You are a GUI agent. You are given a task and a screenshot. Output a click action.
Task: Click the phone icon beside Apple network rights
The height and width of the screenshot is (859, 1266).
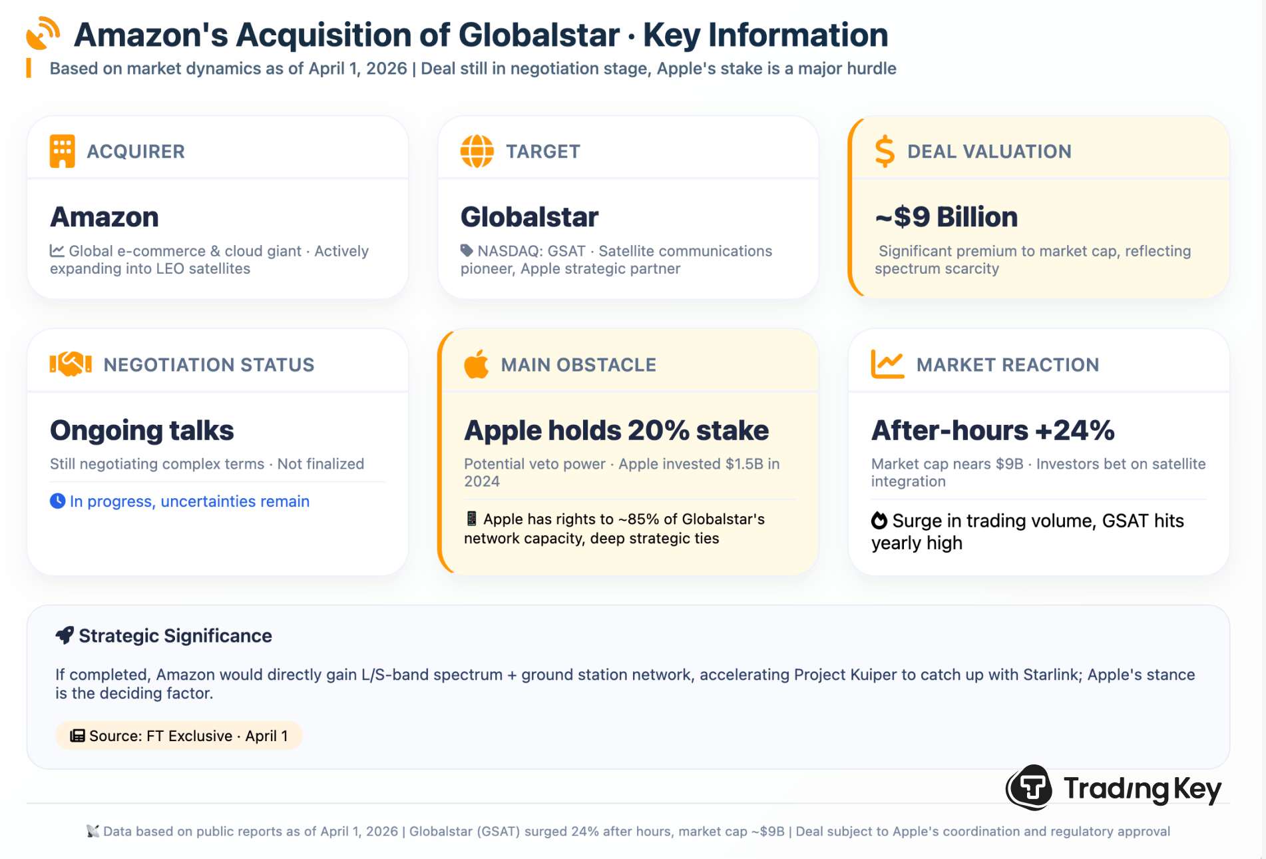tap(471, 519)
